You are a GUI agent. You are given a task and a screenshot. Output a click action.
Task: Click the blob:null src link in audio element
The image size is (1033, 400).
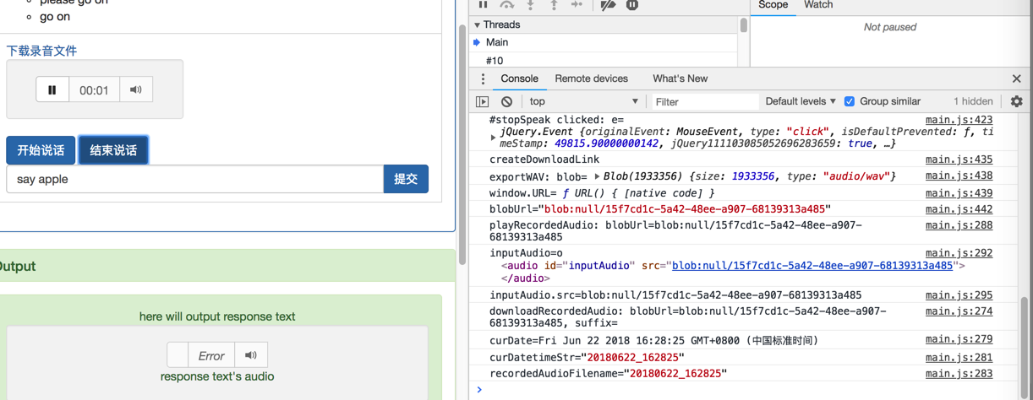tap(812, 266)
